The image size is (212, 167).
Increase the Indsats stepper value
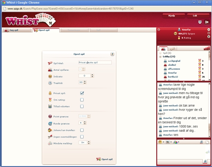[92, 75]
